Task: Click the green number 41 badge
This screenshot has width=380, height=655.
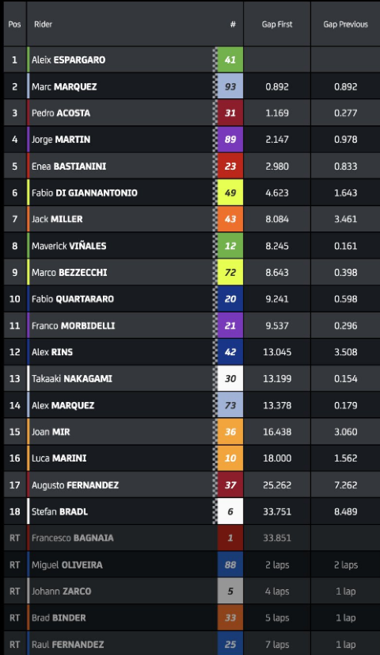Action: (230, 59)
